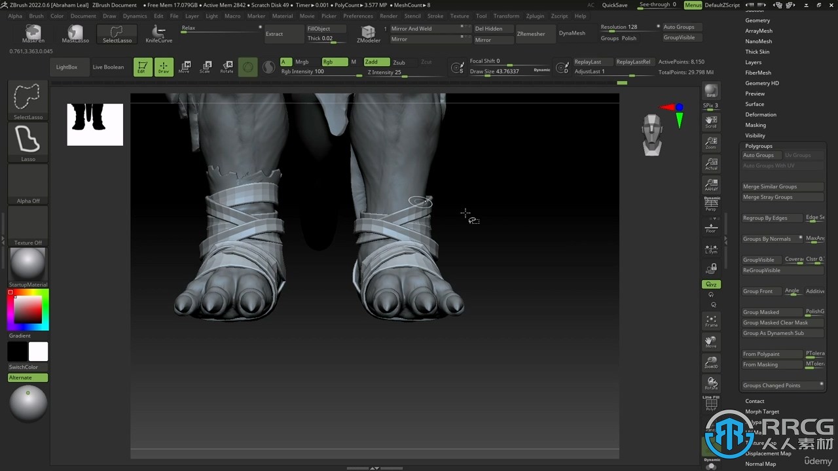Screen dimensions: 838x471
Task: Select the white secondary color swatch
Action: click(38, 351)
